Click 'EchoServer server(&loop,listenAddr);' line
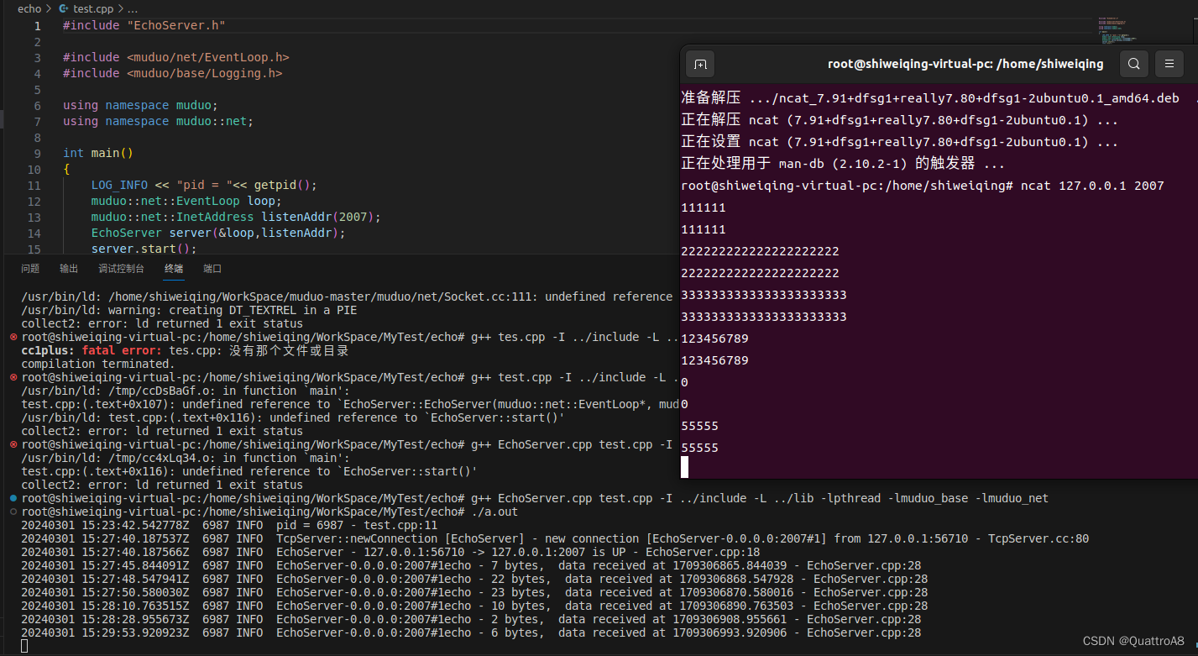1198x656 pixels. [x=218, y=234]
